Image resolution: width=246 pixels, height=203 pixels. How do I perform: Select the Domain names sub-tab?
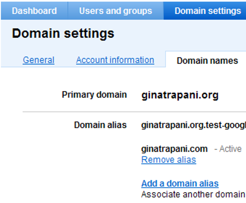pyautogui.click(x=207, y=61)
